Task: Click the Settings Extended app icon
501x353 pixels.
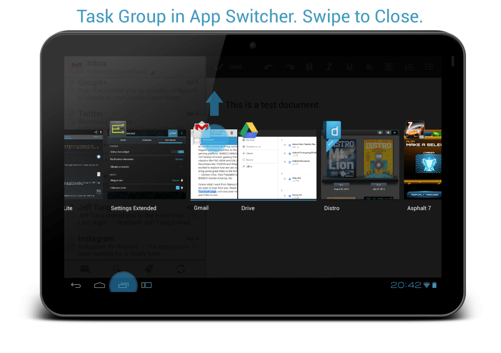Action: (118, 130)
